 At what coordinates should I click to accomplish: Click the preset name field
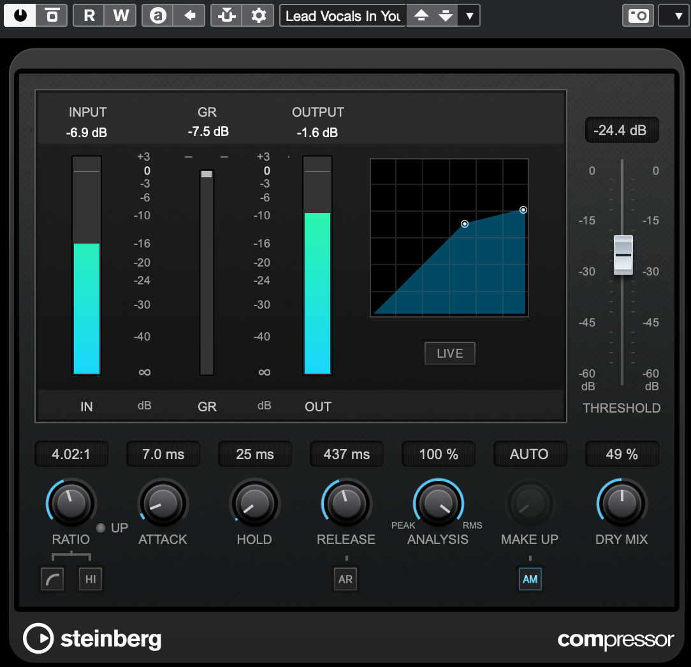[343, 16]
